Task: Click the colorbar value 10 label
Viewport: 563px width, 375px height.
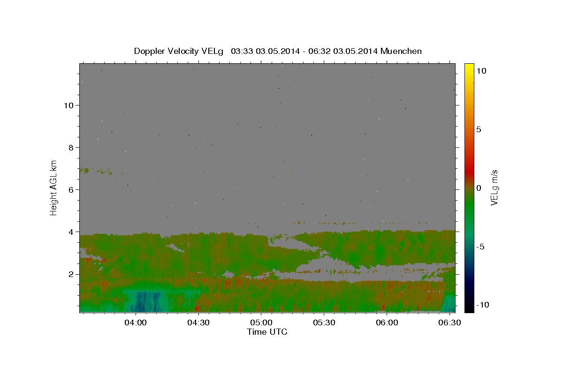Action: point(481,70)
